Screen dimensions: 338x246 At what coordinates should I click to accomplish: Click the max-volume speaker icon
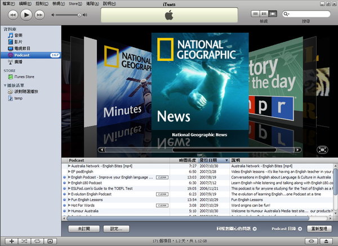tap(85, 15)
